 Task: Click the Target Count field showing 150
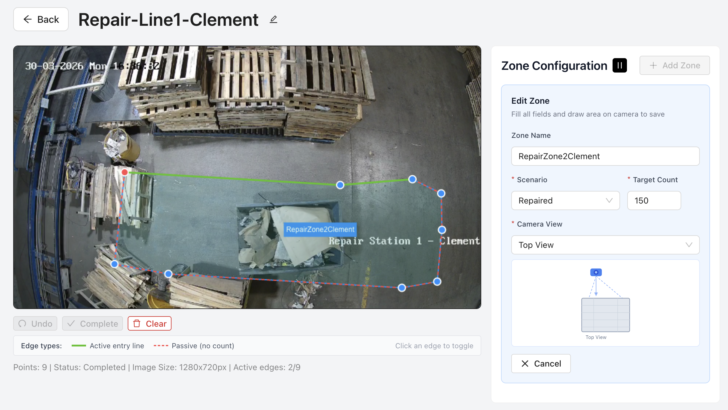(x=654, y=201)
